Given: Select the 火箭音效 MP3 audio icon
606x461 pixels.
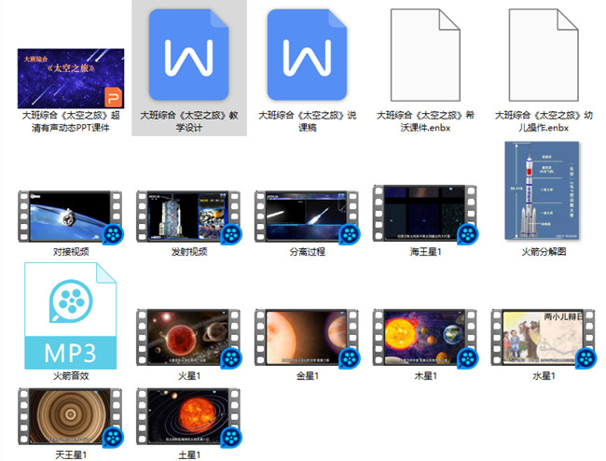Looking at the screenshot, I should tap(71, 314).
